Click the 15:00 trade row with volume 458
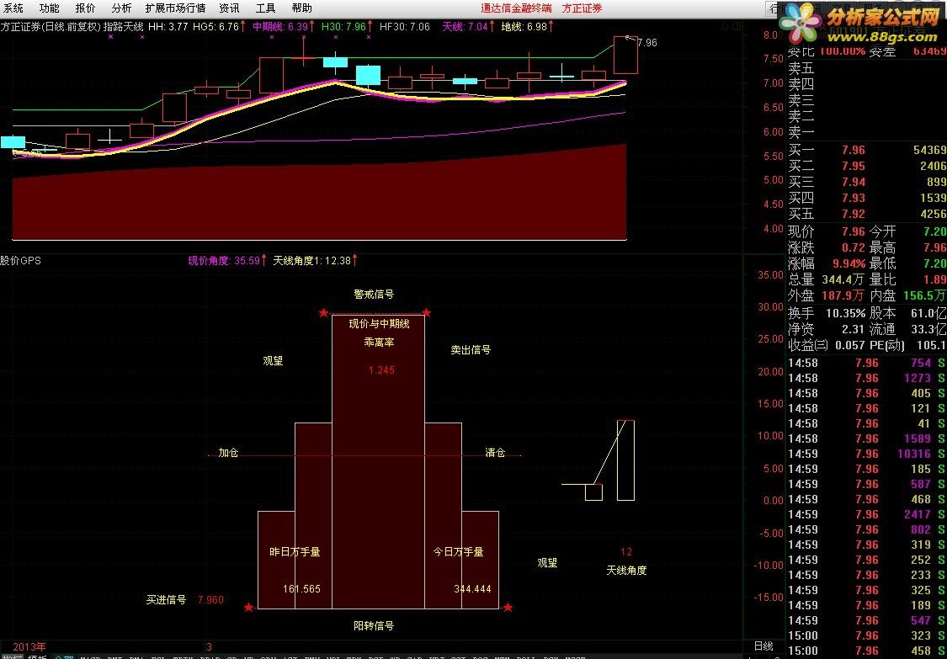This screenshot has height=659, width=947. click(x=867, y=651)
